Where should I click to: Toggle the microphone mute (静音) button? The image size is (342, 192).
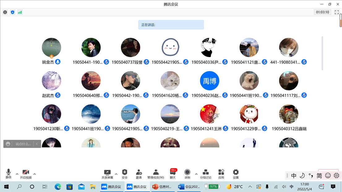tap(8, 174)
